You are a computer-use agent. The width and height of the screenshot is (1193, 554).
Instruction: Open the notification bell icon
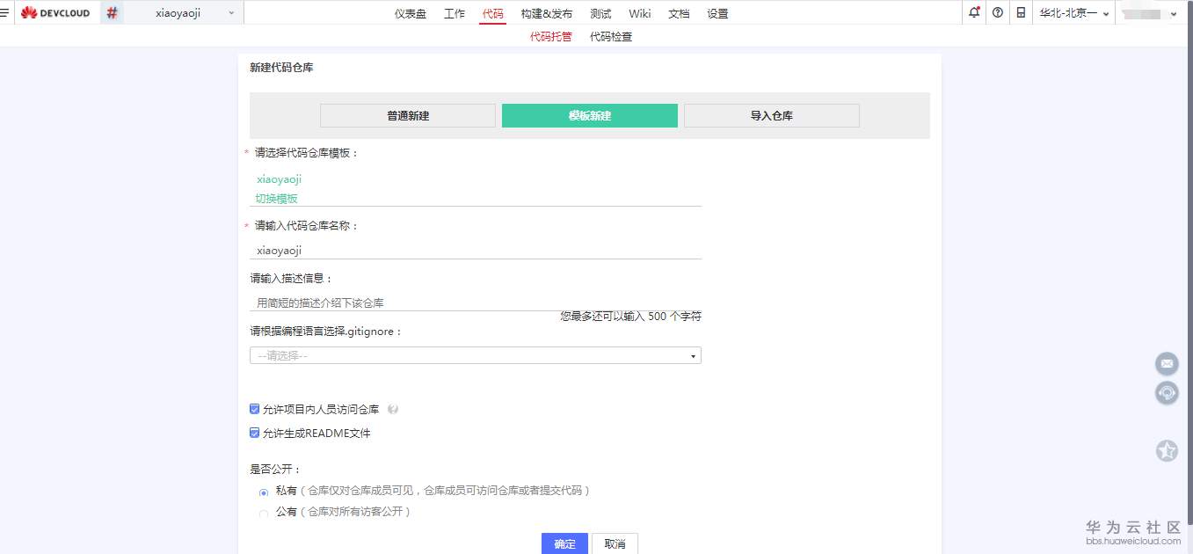(972, 12)
